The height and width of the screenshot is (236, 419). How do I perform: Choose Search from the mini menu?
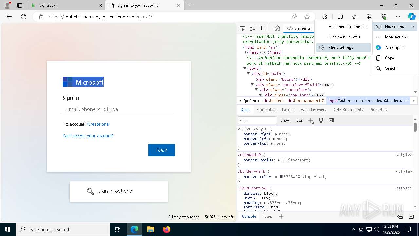pos(395,69)
